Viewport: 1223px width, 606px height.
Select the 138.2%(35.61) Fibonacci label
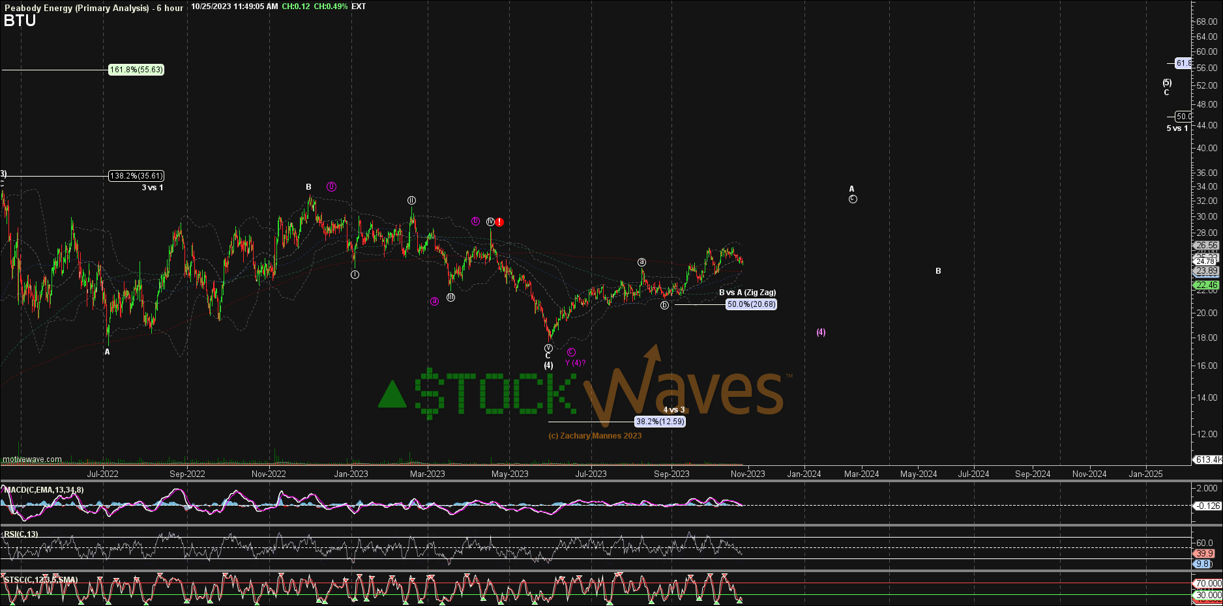136,176
